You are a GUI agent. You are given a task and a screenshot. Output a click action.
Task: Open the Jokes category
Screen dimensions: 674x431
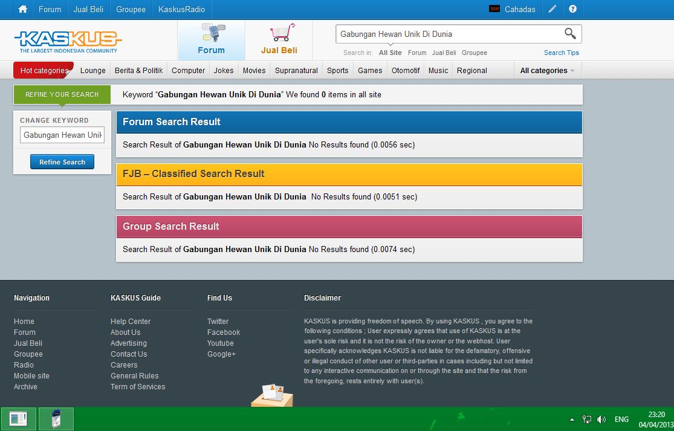point(224,71)
